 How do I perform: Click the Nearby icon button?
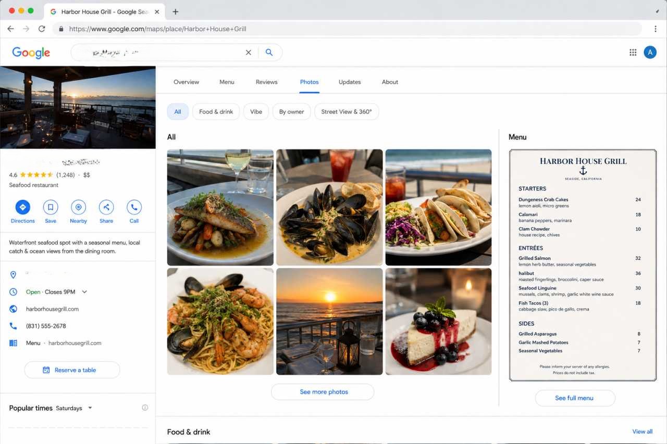[x=78, y=207]
